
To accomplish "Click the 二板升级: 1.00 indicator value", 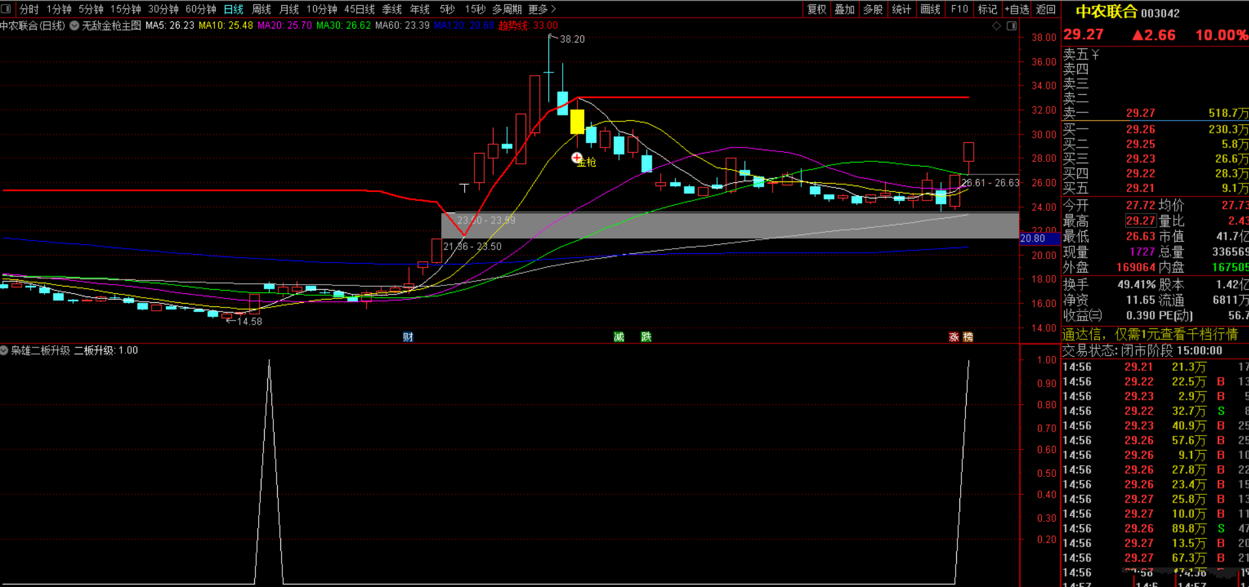I will tap(106, 351).
